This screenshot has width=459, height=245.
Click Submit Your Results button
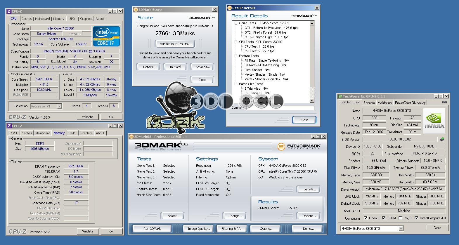pos(175,44)
